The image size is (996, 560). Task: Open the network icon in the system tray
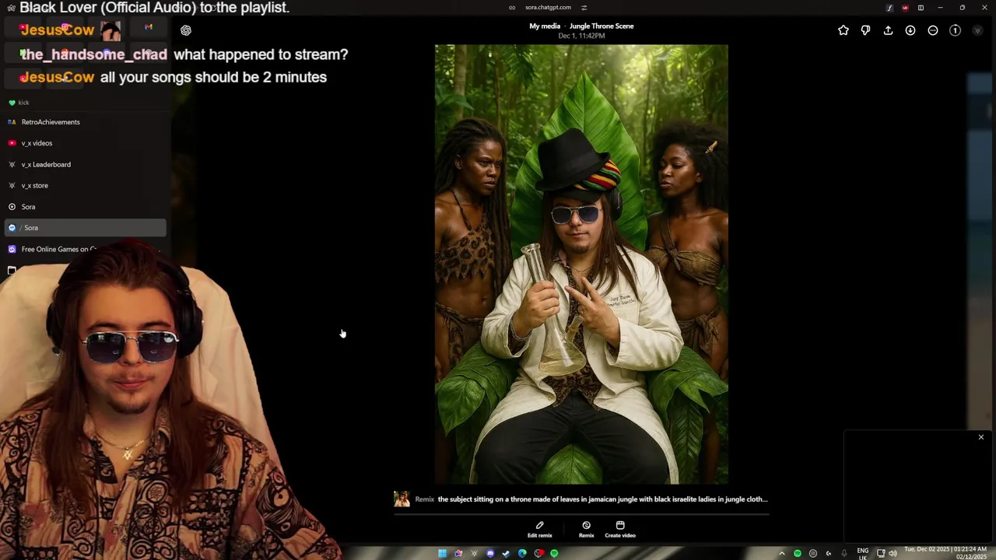[881, 553]
